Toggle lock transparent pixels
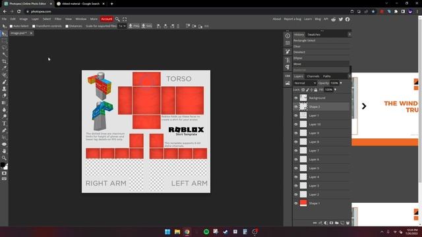Image resolution: width=422 pixels, height=237 pixels. pos(303,90)
